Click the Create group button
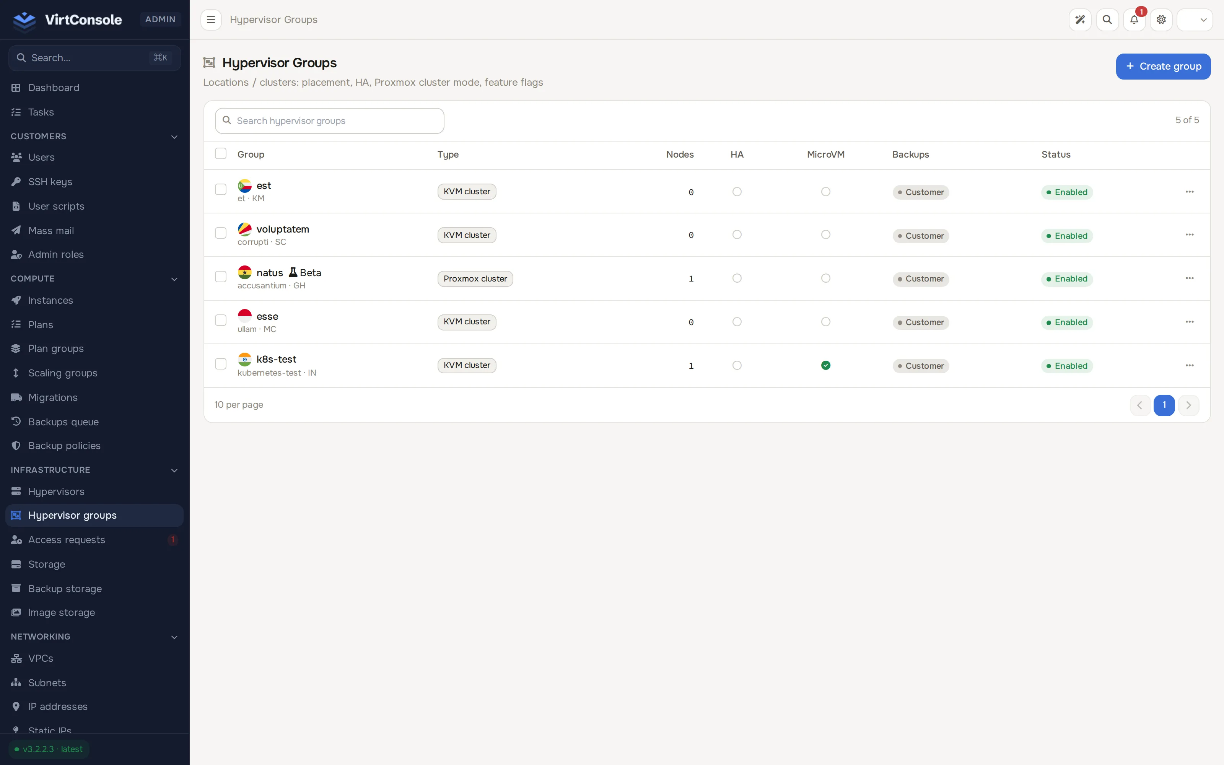The height and width of the screenshot is (765, 1224). (1163, 66)
